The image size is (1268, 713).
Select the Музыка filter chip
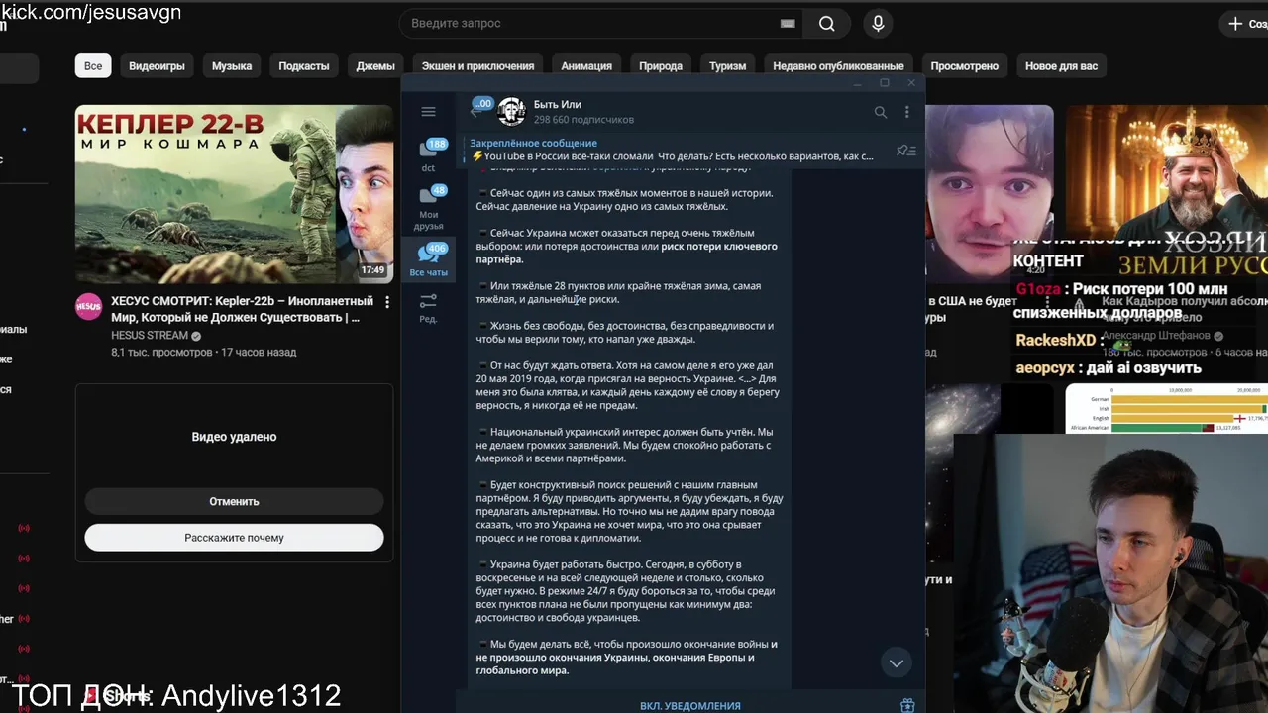pos(232,66)
